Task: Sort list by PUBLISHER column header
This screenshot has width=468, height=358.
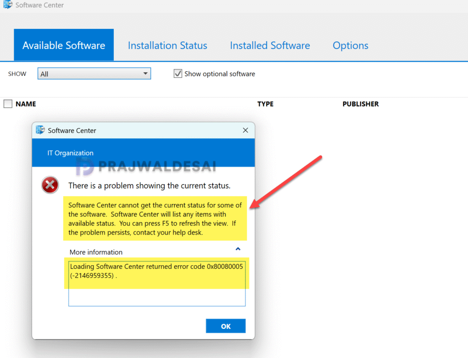Action: coord(361,104)
